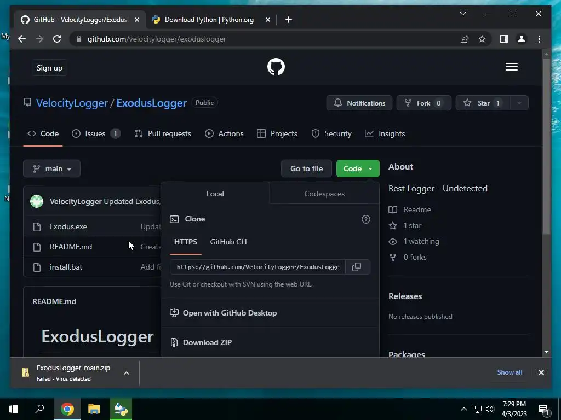Click Show all downloads
The height and width of the screenshot is (420, 561).
(510, 372)
